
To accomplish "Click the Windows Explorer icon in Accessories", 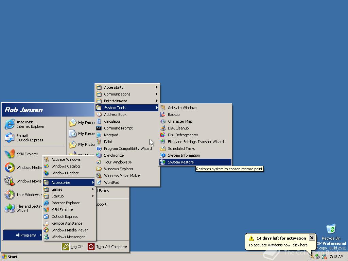I will point(99,169).
